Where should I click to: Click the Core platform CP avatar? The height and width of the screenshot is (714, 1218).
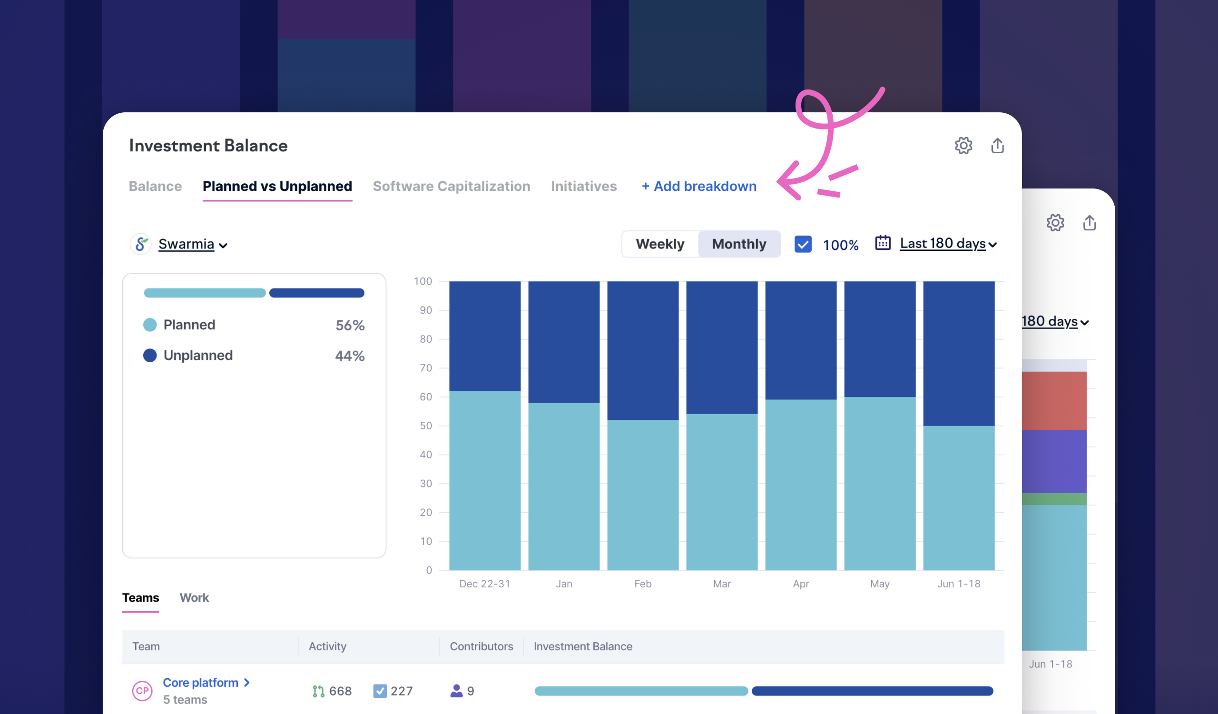(142, 691)
